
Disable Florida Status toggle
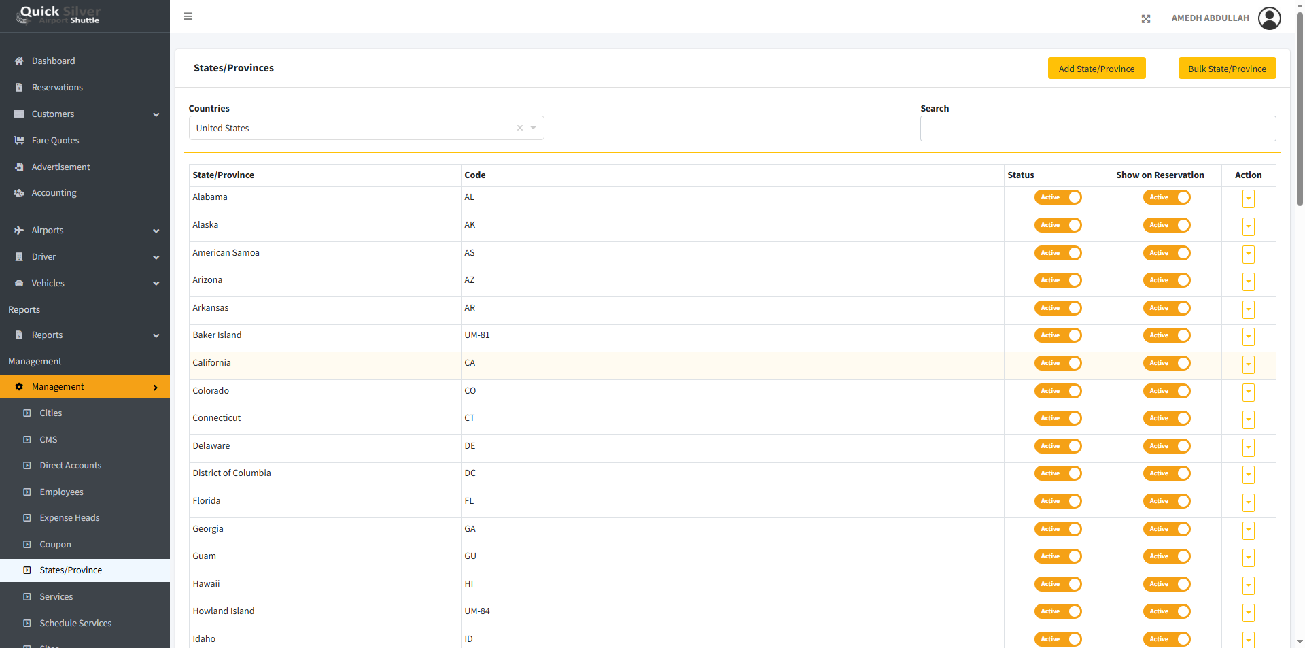coord(1058,501)
